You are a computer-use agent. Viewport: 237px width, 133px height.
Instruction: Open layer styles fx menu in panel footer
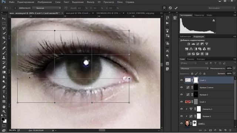[x=205, y=130]
